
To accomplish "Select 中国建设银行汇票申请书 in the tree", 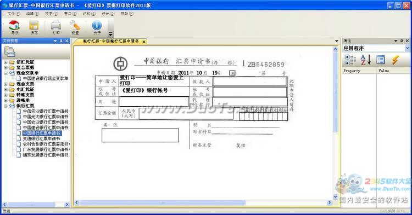I will coord(46,127).
